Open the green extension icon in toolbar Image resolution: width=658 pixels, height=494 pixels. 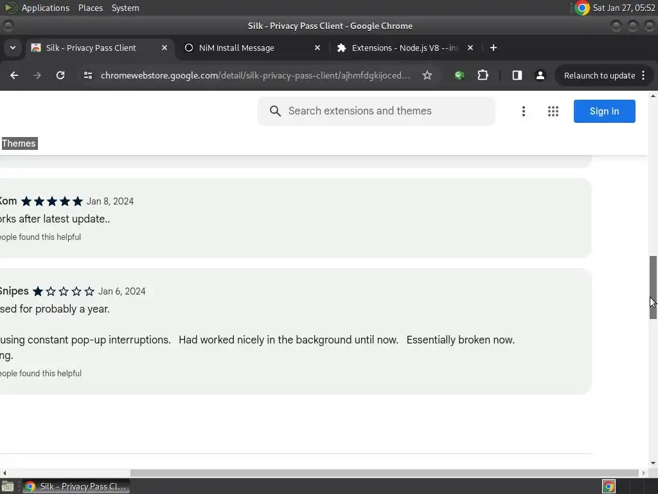click(x=459, y=75)
